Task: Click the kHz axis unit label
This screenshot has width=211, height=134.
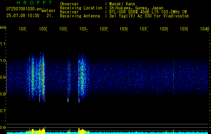Action: click(3, 27)
